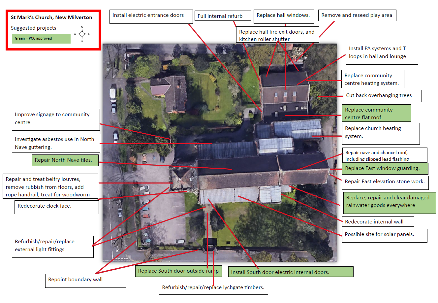Select green 'Install South door electric internal doors' box
Screen dimensions: 438x303
(291, 272)
